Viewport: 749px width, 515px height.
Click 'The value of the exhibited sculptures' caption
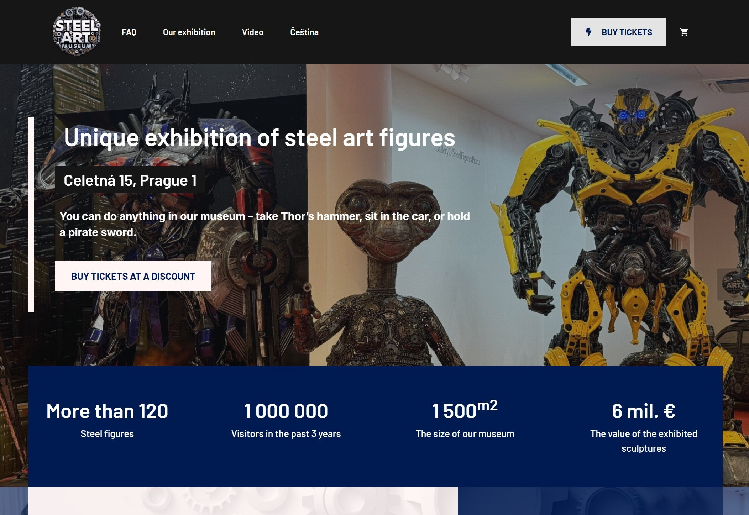tap(644, 441)
